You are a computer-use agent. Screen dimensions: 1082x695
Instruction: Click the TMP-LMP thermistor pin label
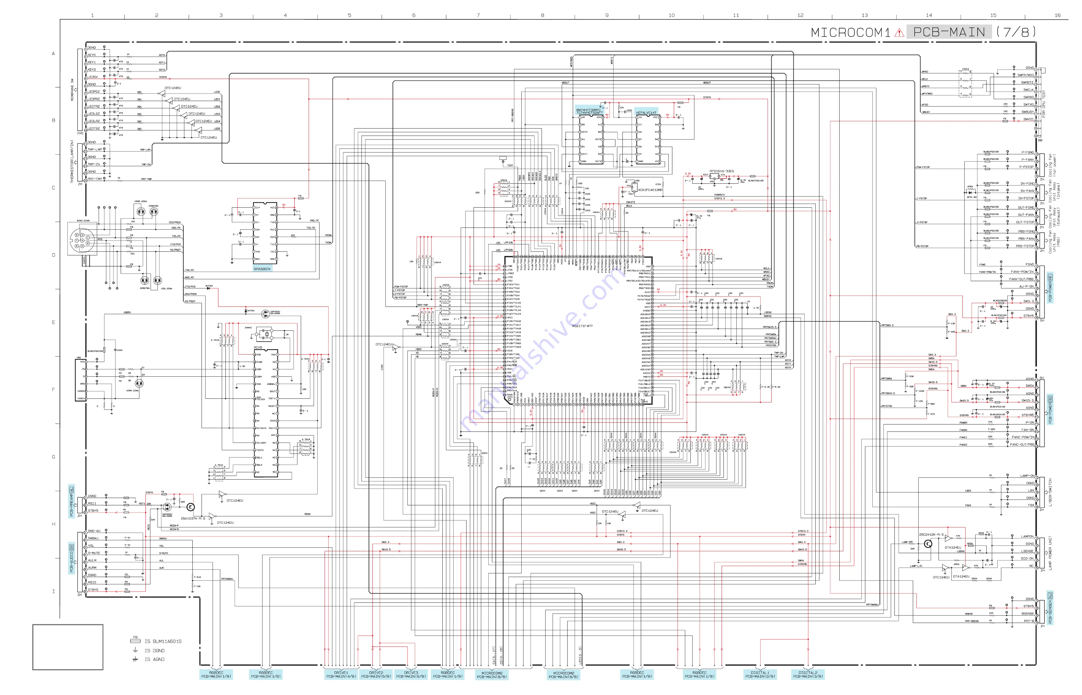[x=95, y=149]
